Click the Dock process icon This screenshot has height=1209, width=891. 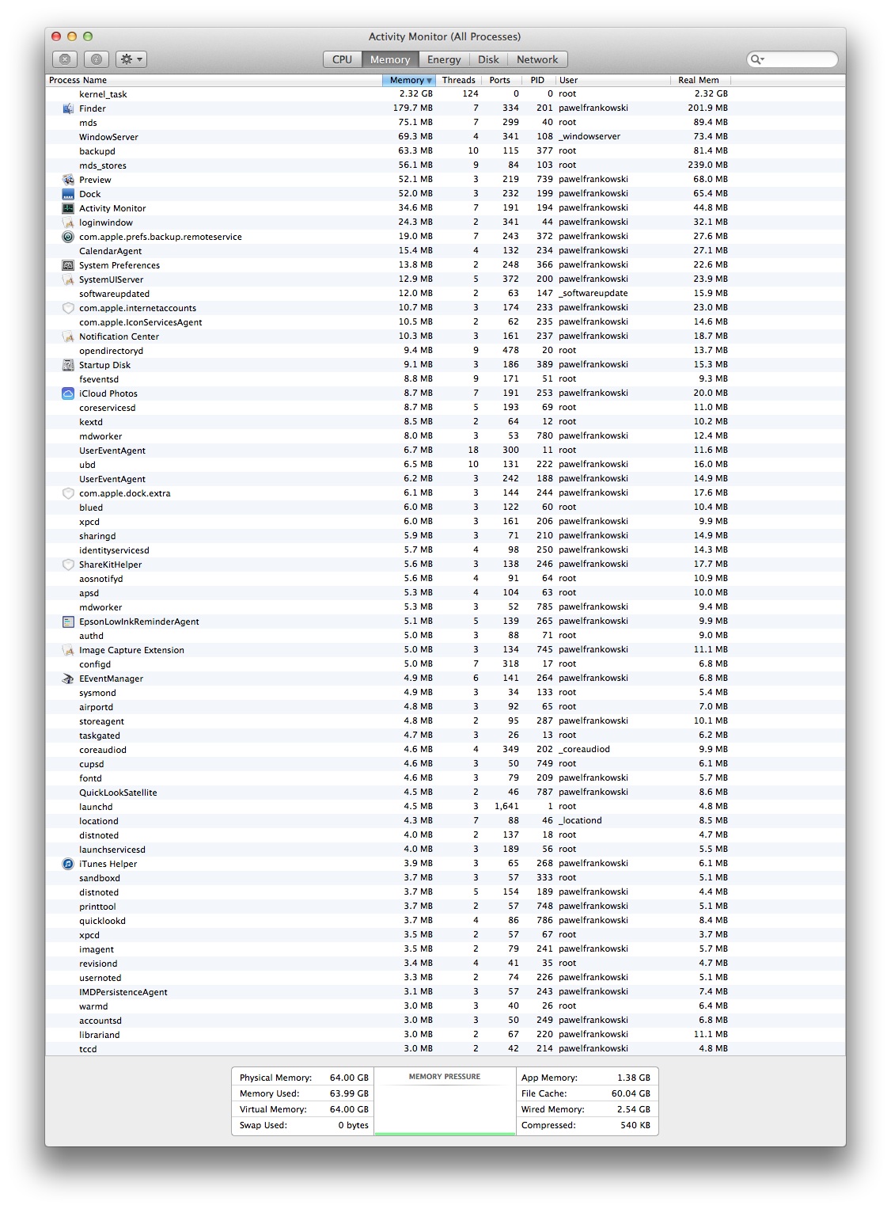tap(68, 194)
